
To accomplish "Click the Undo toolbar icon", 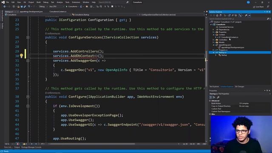I will pos(29,7).
